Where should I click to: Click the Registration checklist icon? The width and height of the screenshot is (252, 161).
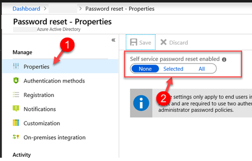click(16, 94)
